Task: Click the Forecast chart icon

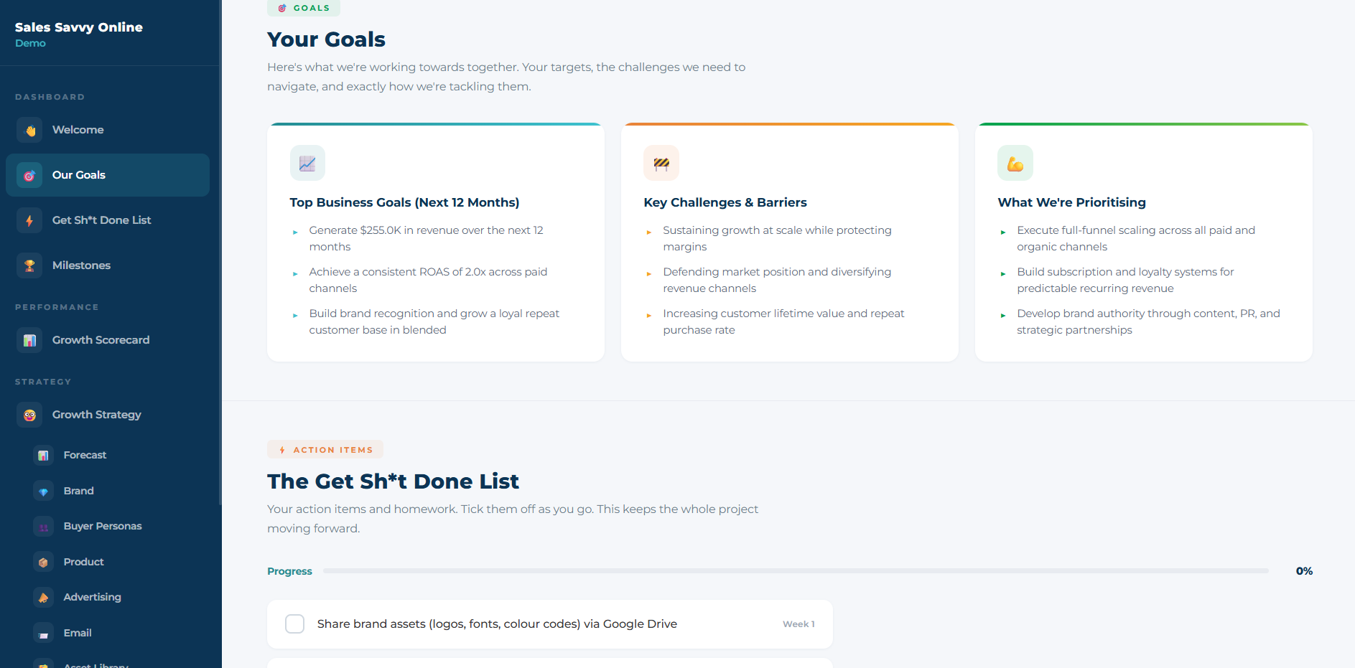Action: tap(43, 455)
